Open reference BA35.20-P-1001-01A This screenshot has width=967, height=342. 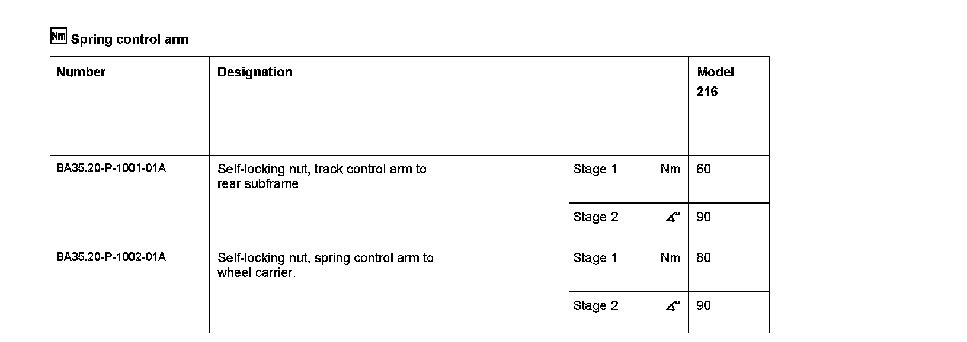click(111, 169)
